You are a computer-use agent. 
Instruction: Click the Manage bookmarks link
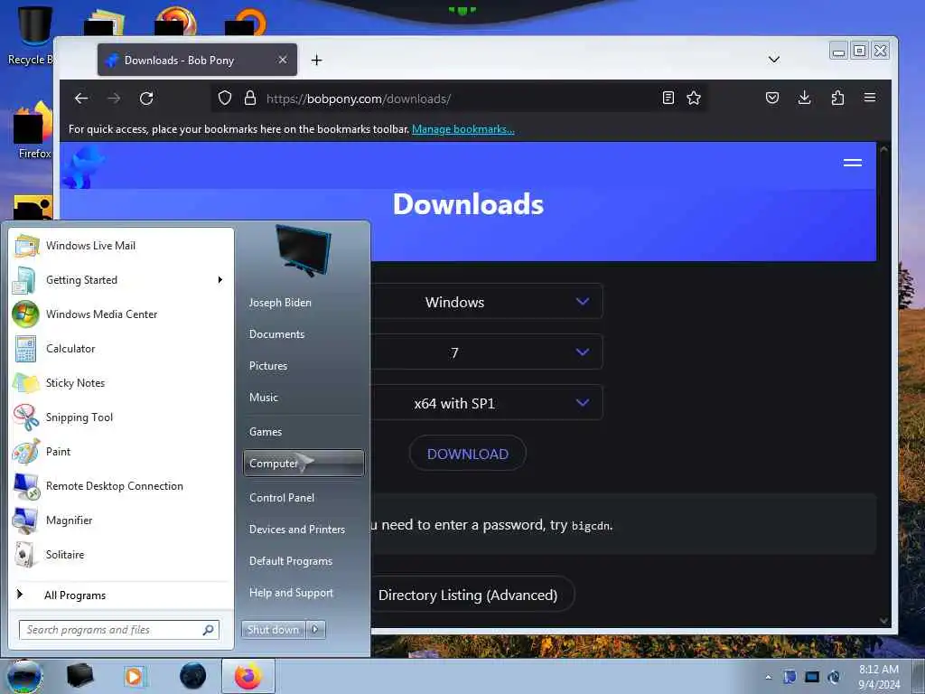coord(463,129)
